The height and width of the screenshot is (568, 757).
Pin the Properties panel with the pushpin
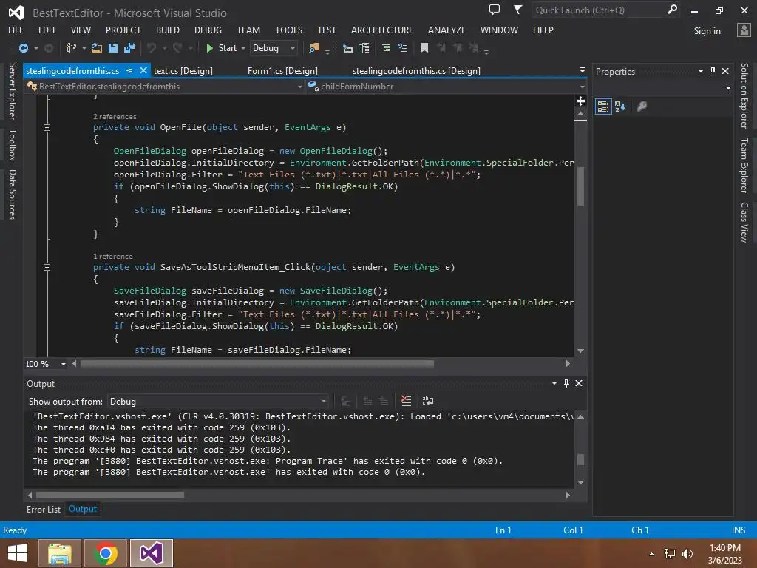[x=713, y=71]
